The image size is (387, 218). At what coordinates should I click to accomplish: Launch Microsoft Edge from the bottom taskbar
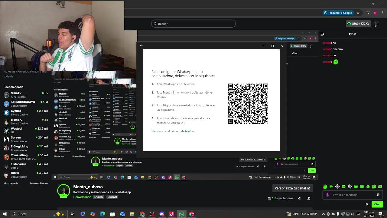102,214
